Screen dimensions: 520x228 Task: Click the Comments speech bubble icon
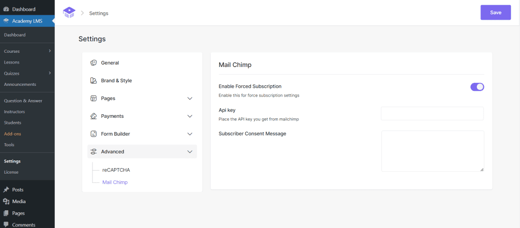(6, 224)
